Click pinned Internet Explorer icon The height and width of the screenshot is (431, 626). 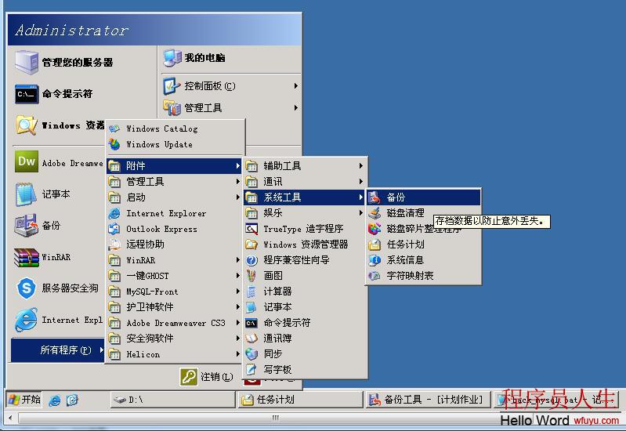(27, 320)
